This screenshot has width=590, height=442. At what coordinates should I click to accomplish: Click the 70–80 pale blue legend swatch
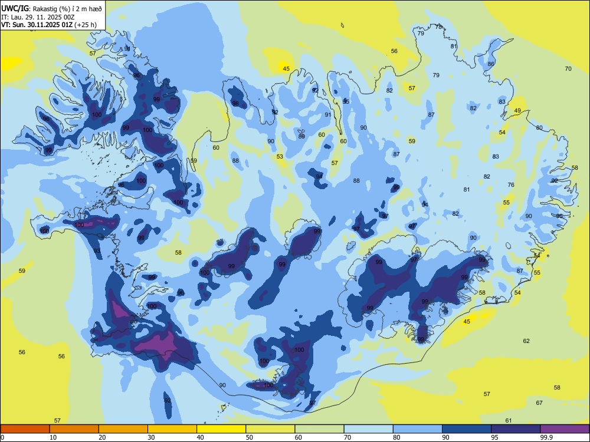(x=368, y=429)
